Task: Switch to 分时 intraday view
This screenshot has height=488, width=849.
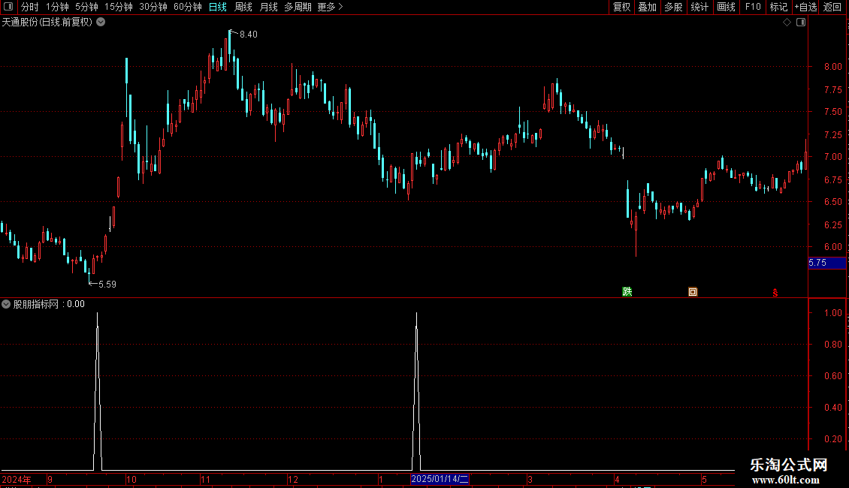Action: pyautogui.click(x=30, y=7)
